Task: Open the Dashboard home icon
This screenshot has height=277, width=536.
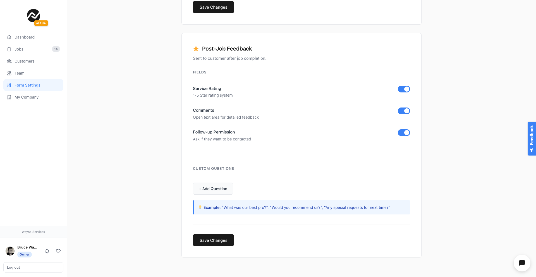Action: (x=9, y=37)
